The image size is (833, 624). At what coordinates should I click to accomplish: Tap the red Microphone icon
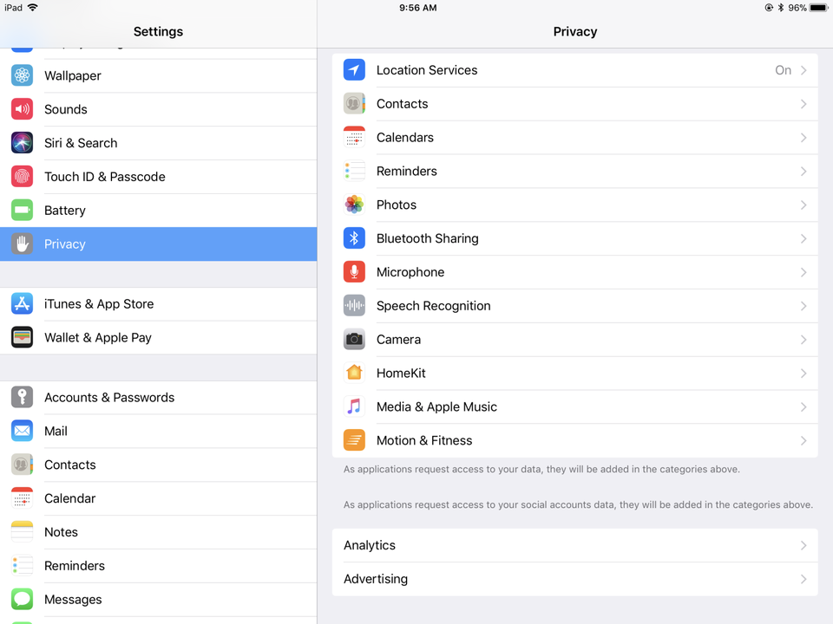[354, 272]
